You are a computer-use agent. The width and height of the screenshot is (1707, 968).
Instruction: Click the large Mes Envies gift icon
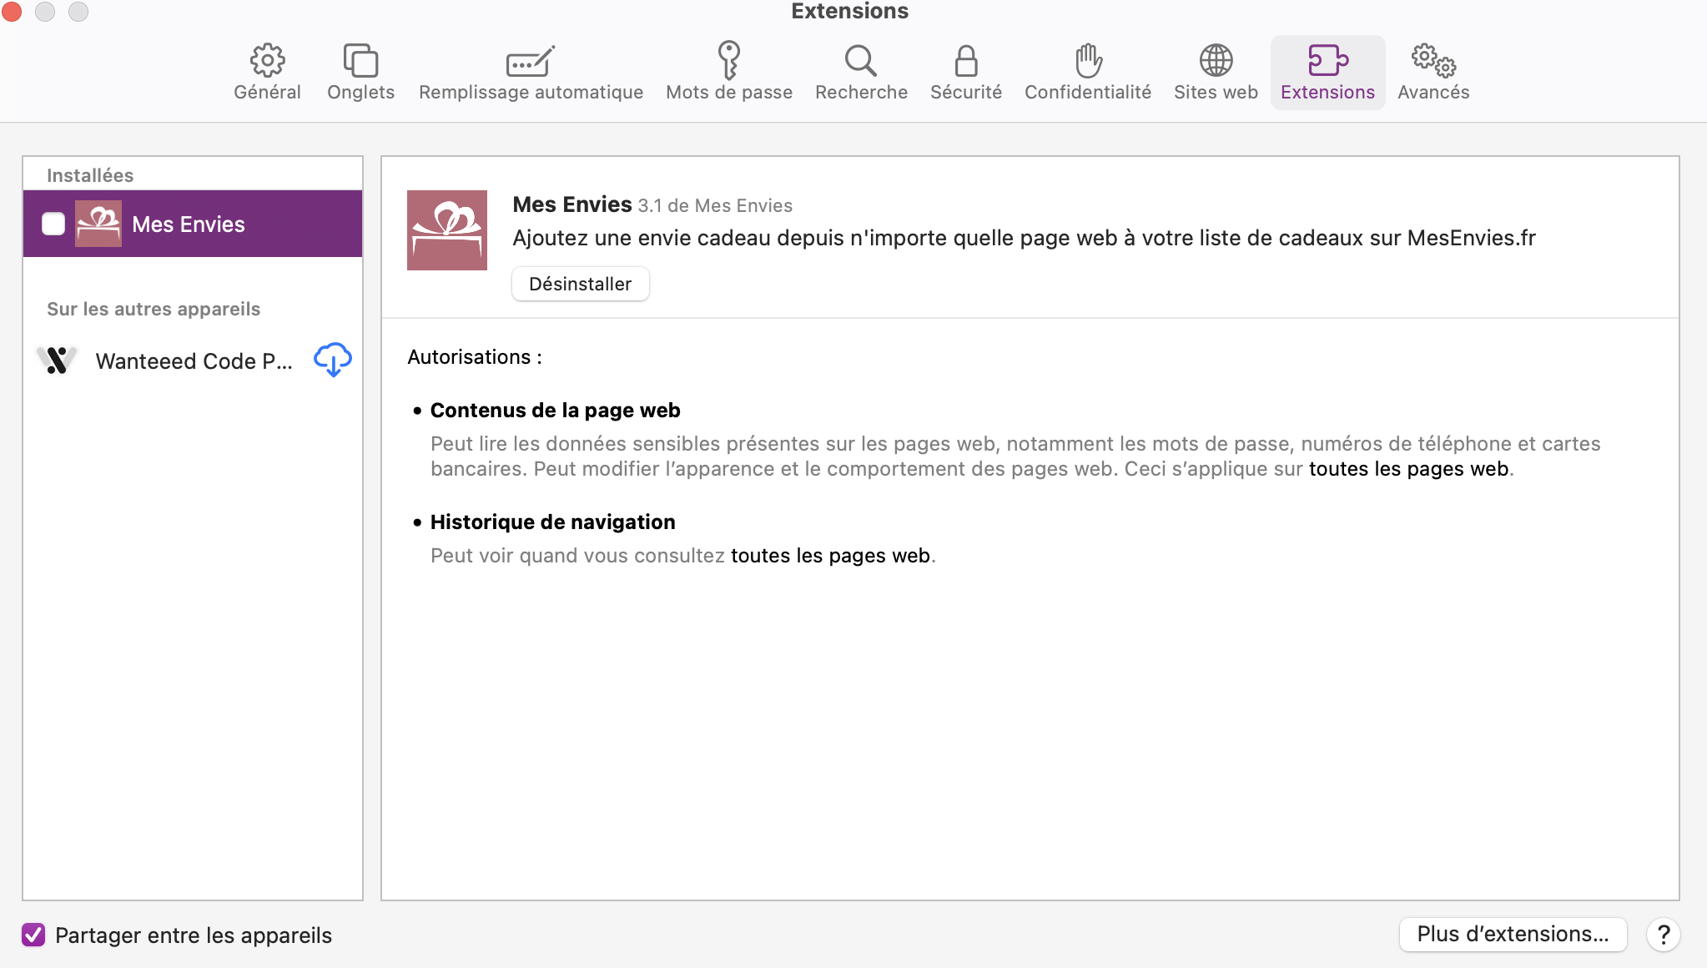click(447, 230)
